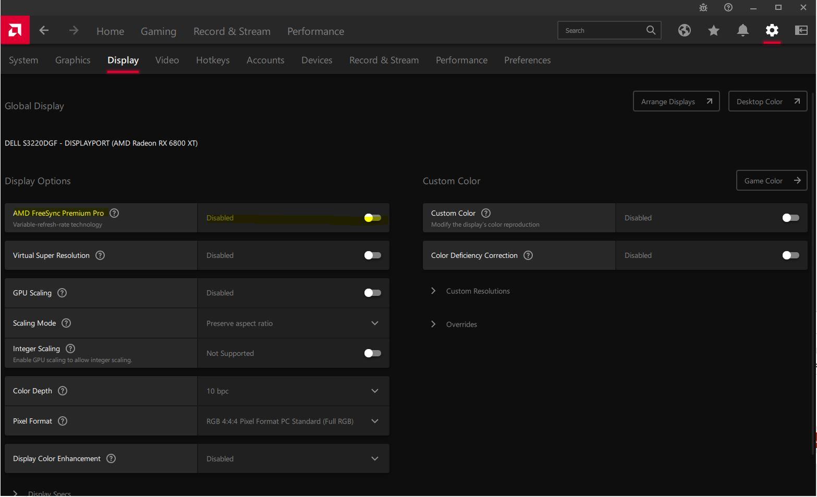
Task: Show help for Virtual Super Resolution
Action: click(x=100, y=255)
